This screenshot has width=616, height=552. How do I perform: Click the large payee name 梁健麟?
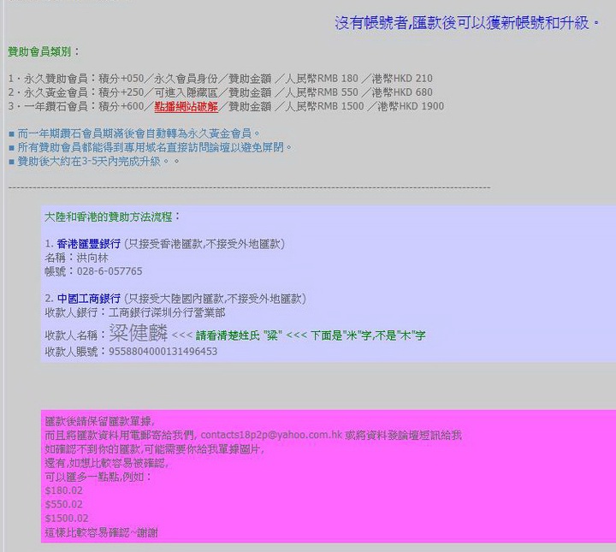pos(137,334)
